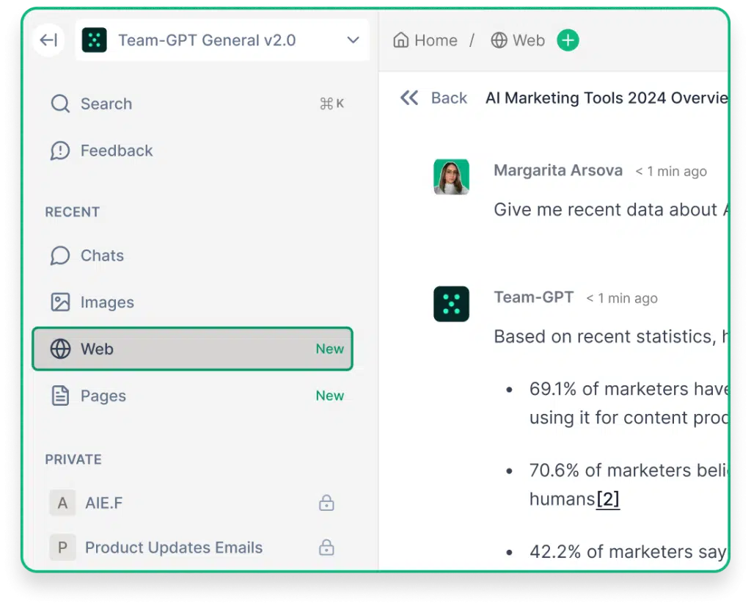
Task: Click the Home icon in breadcrumb
Action: point(401,40)
